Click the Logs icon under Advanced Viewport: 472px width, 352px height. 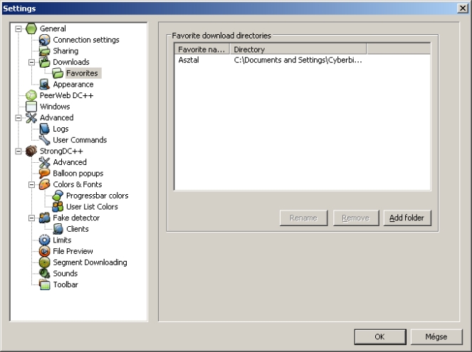45,129
